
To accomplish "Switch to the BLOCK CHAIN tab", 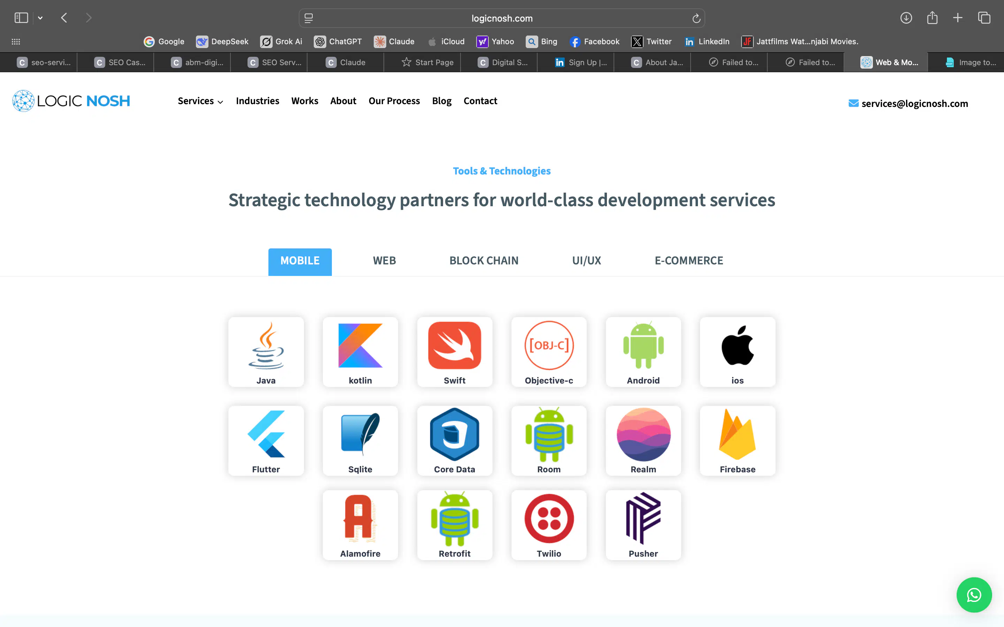I will (484, 261).
